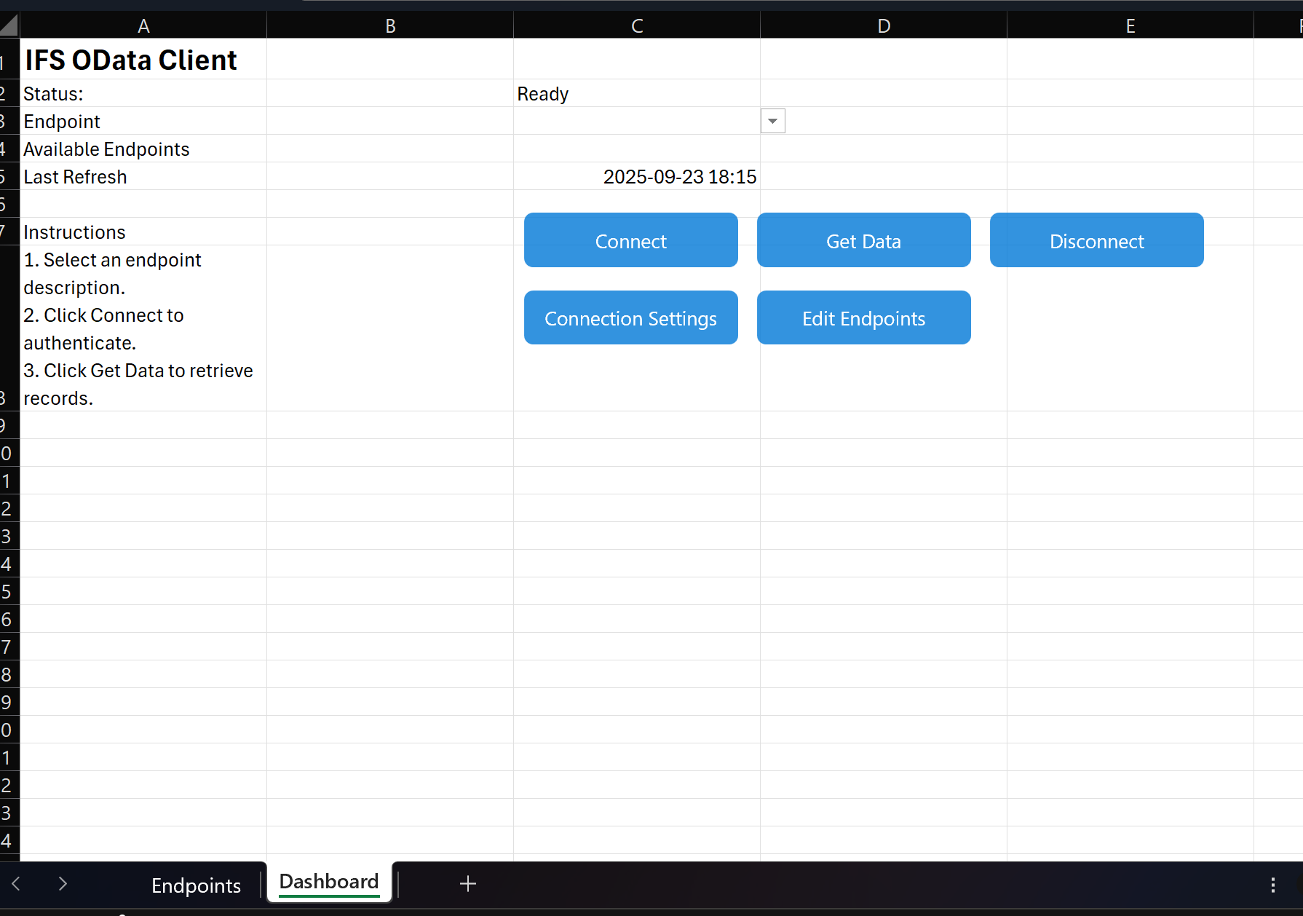
Task: Open Connection Settings
Action: [630, 318]
